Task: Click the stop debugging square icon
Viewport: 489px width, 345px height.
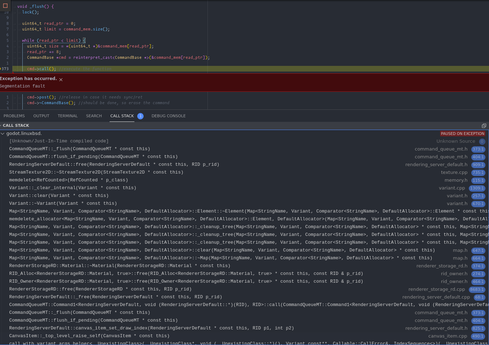Action: 5,6
